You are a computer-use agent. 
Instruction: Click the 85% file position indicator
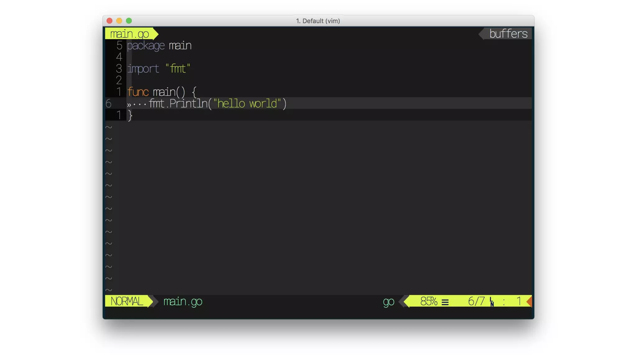[429, 301]
